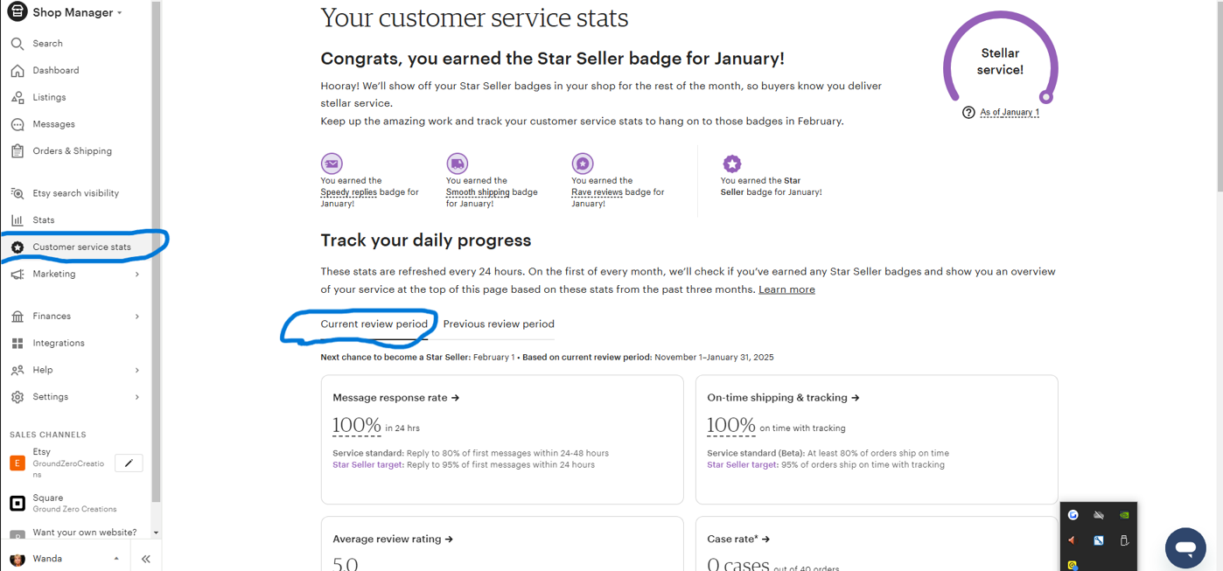The width and height of the screenshot is (1223, 571).
Task: Click the Rave reviews badge icon
Action: click(x=583, y=164)
